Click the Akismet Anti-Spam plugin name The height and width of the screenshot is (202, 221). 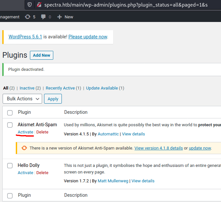(37, 125)
